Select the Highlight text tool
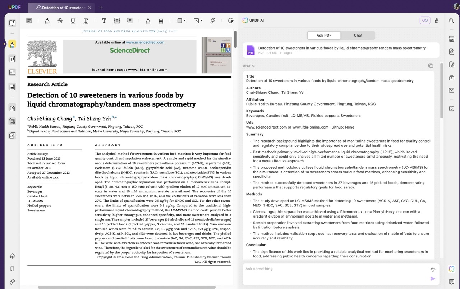 (47, 21)
